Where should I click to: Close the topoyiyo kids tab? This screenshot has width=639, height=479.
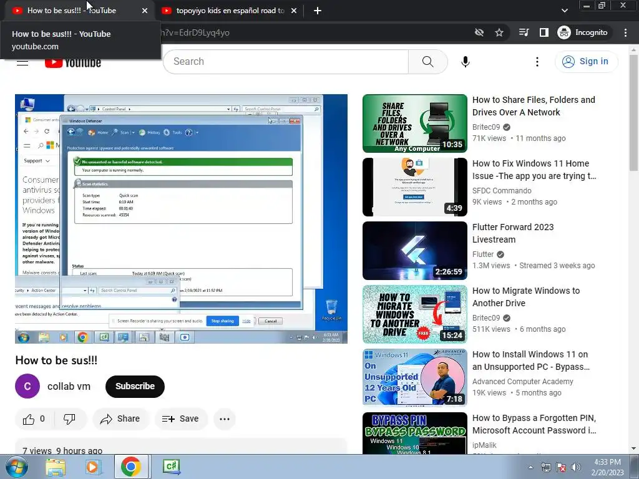pos(294,11)
